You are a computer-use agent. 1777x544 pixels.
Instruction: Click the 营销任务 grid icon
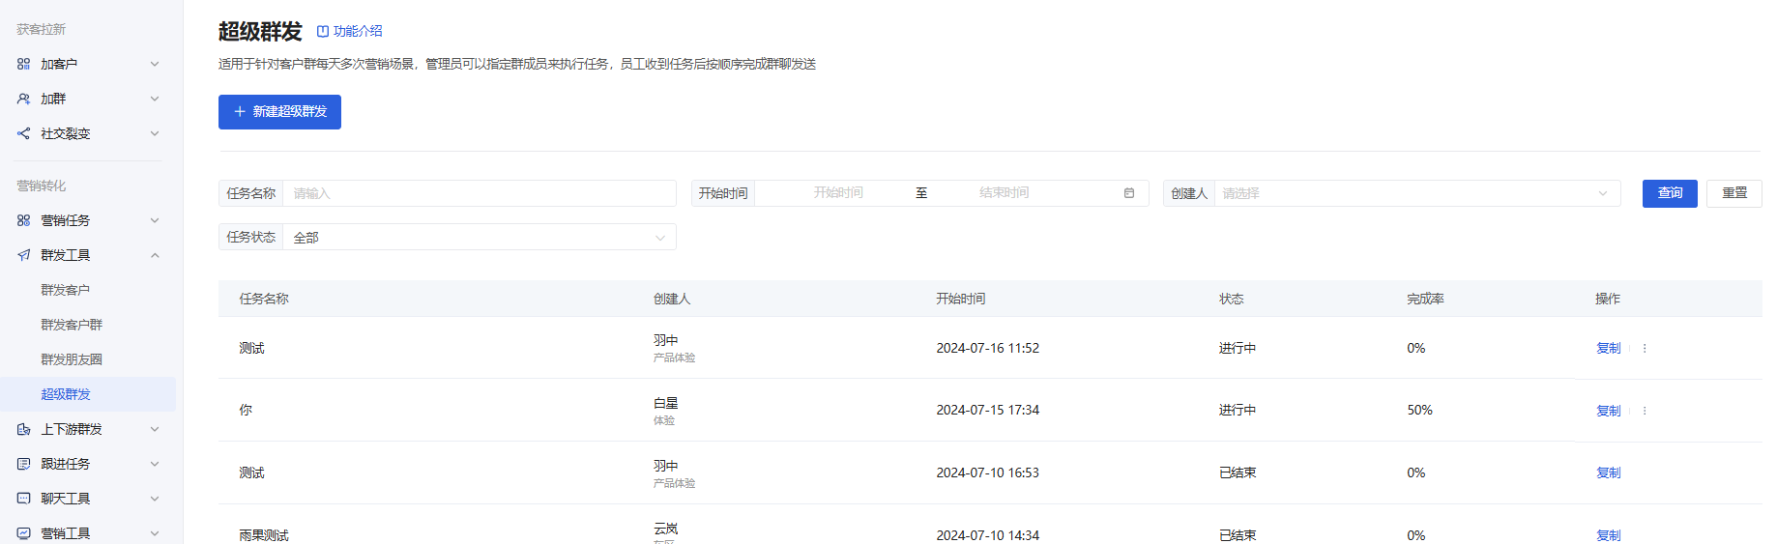click(x=23, y=220)
